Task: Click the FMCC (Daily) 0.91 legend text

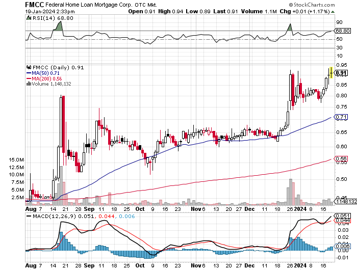Action: [x=58, y=68]
